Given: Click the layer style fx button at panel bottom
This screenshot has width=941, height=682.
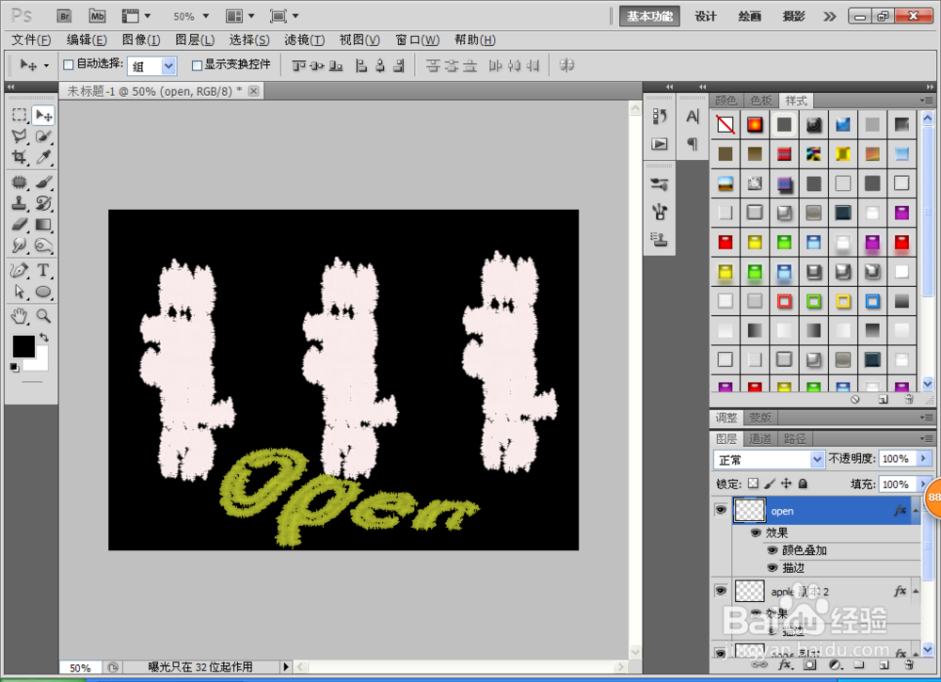Looking at the screenshot, I should tap(785, 665).
